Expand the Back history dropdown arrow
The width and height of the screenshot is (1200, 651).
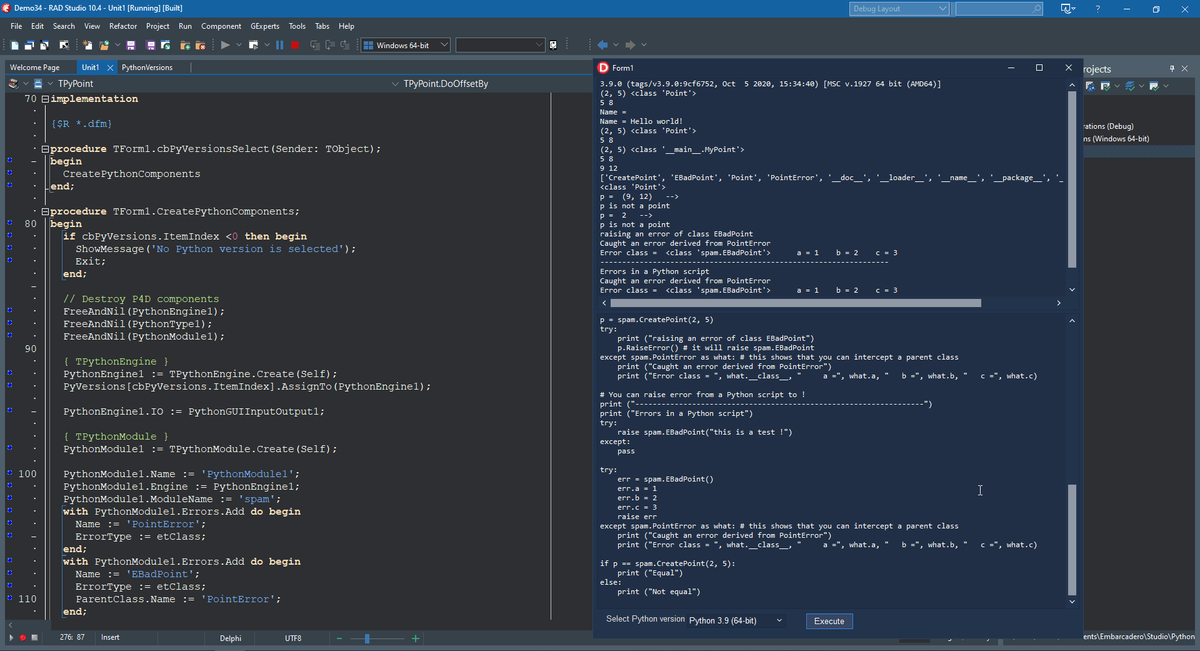click(x=616, y=45)
